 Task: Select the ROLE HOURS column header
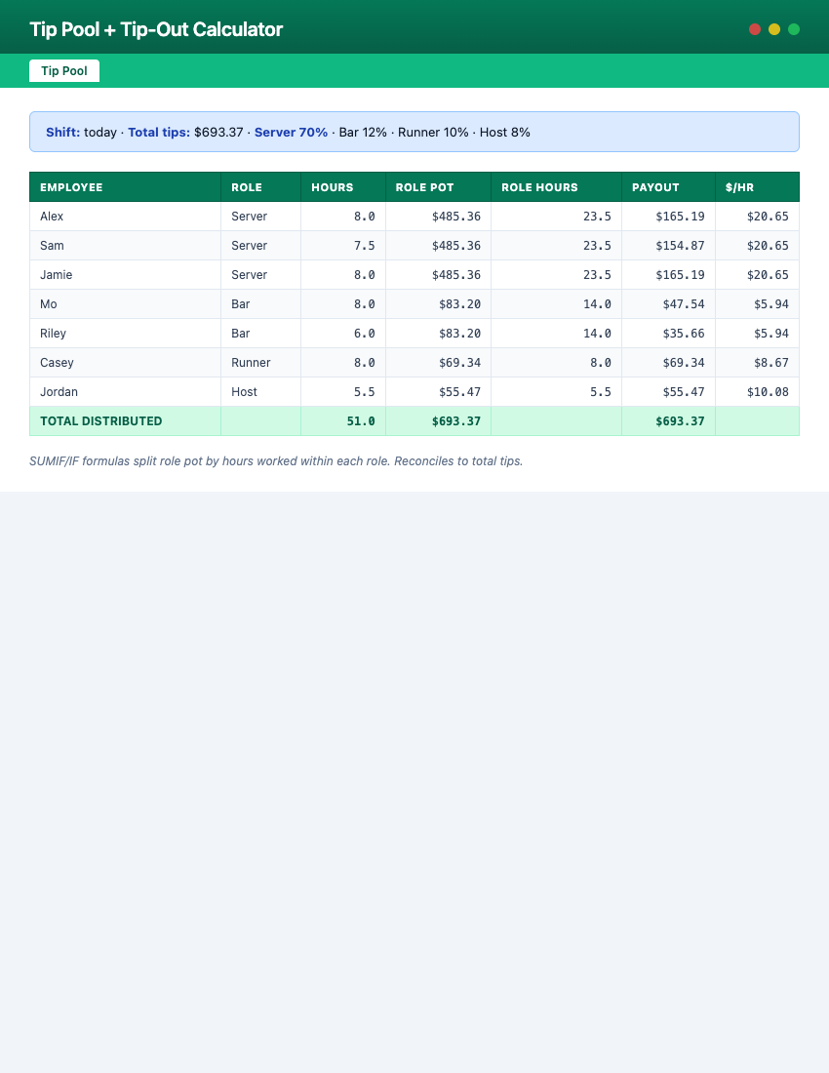[x=556, y=187]
